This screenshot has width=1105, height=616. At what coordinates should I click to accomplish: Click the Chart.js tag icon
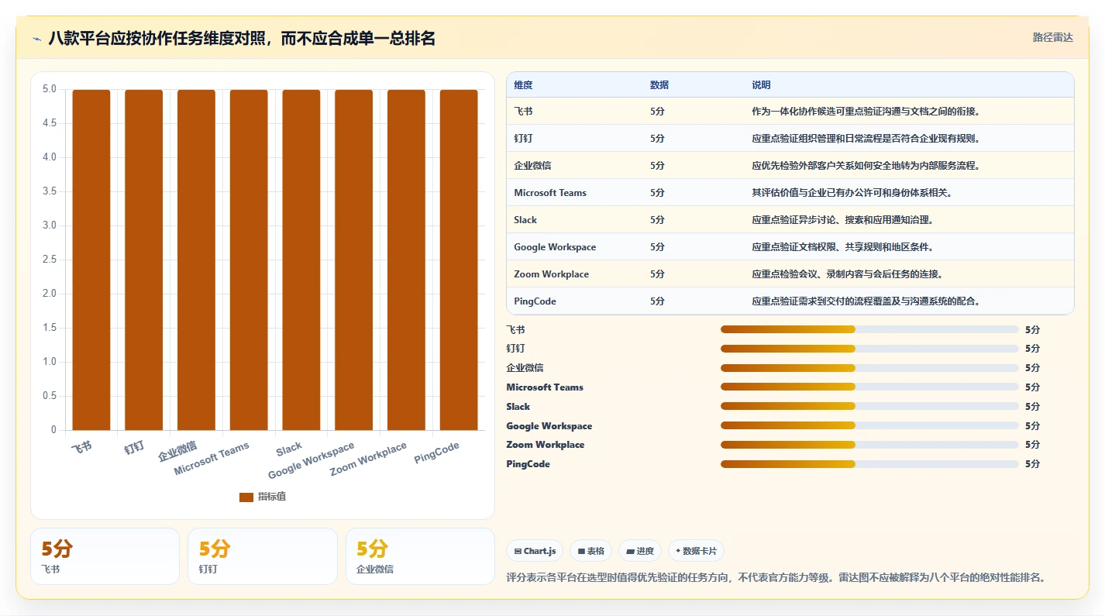518,552
